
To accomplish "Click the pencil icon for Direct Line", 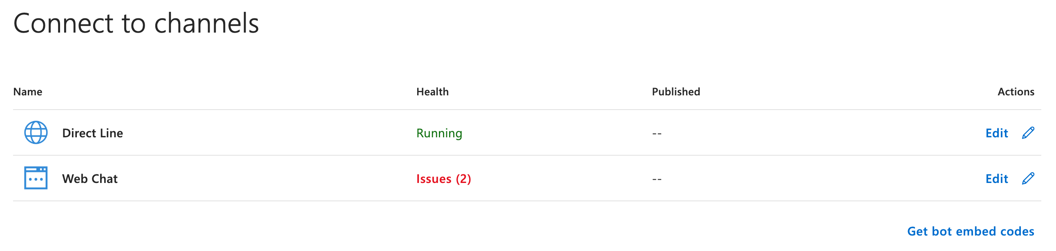I will point(1028,133).
